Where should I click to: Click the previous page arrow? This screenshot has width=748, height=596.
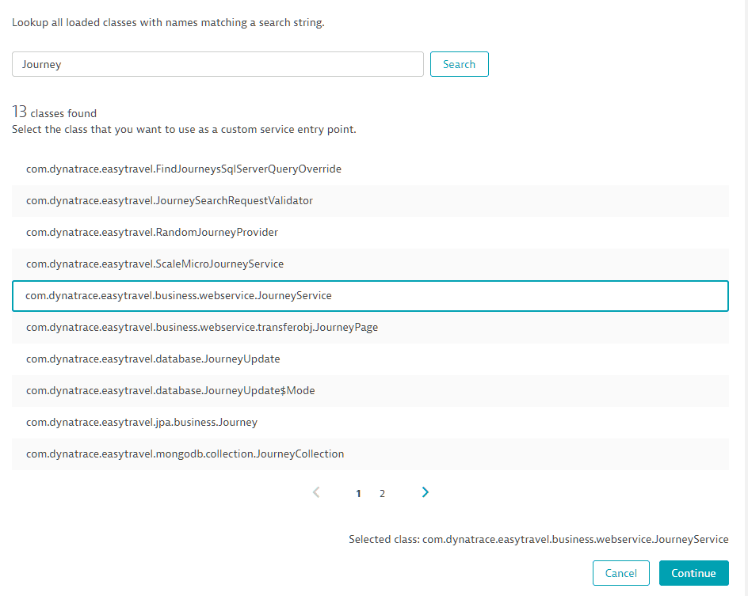point(316,492)
